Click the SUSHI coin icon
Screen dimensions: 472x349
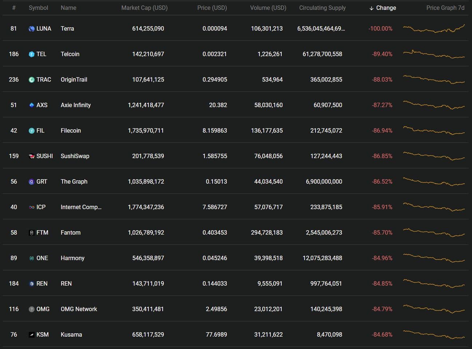pyautogui.click(x=32, y=156)
